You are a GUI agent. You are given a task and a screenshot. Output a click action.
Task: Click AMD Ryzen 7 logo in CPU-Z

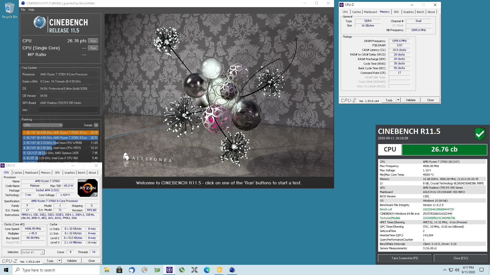click(88, 188)
